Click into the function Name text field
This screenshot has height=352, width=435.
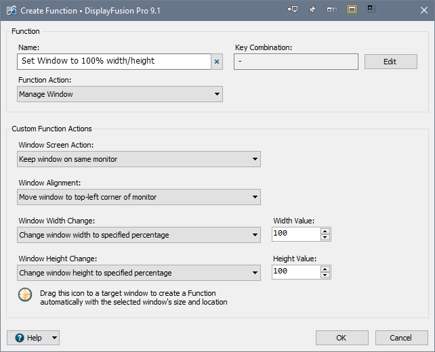point(114,62)
